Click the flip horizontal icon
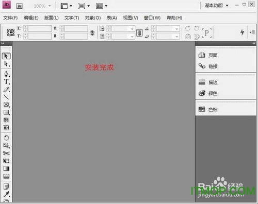This screenshot has width=258, height=204. point(188,37)
